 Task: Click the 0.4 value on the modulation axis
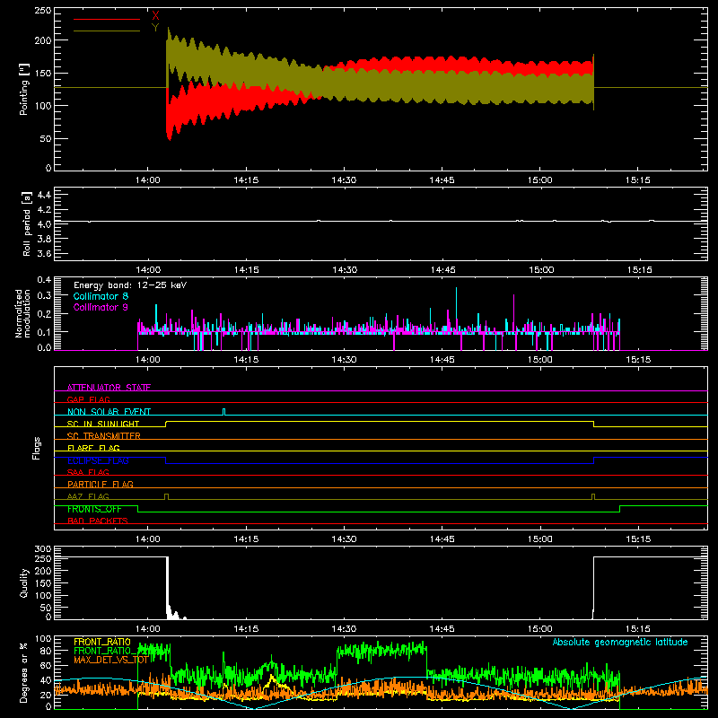[44, 279]
